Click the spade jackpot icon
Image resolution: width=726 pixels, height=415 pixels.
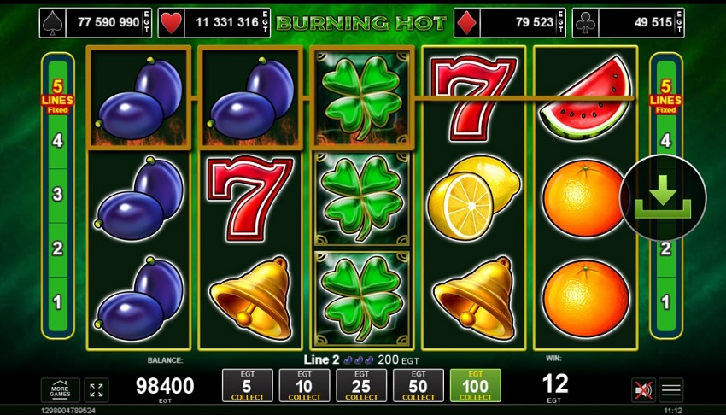pos(53,23)
